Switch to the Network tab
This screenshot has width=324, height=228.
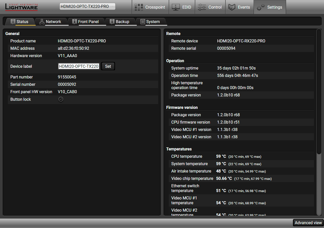click(x=53, y=21)
